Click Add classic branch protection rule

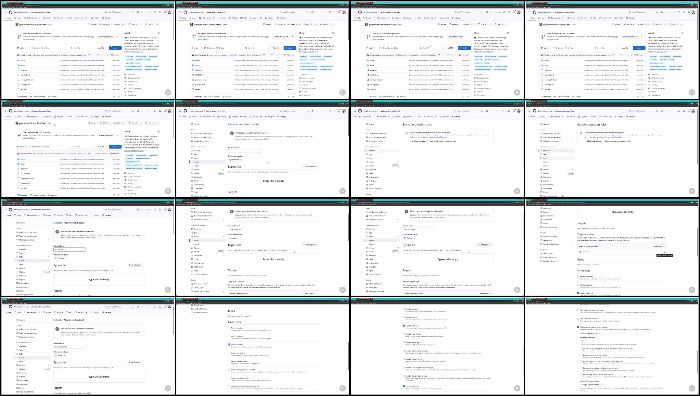(443, 141)
